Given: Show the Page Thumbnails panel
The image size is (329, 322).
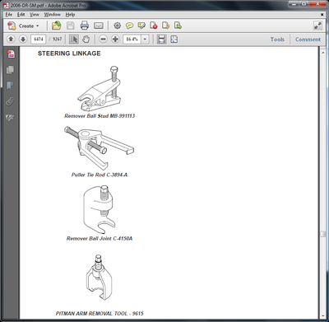Looking at the screenshot, I should pos(10,70).
